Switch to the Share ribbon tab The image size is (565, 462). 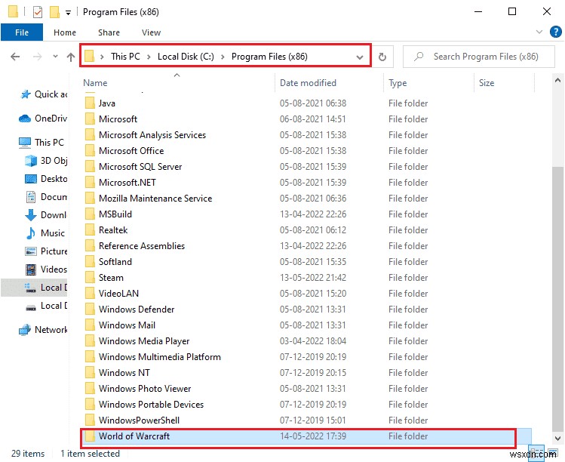(109, 32)
